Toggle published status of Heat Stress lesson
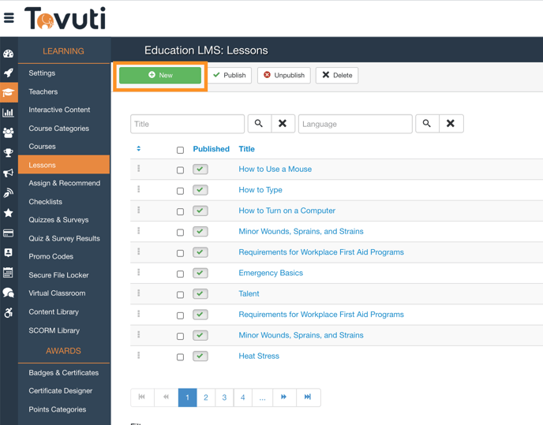Screen dimensions: 543x425 (x=200, y=356)
